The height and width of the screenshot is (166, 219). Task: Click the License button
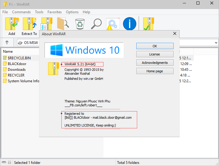pyautogui.click(x=155, y=54)
